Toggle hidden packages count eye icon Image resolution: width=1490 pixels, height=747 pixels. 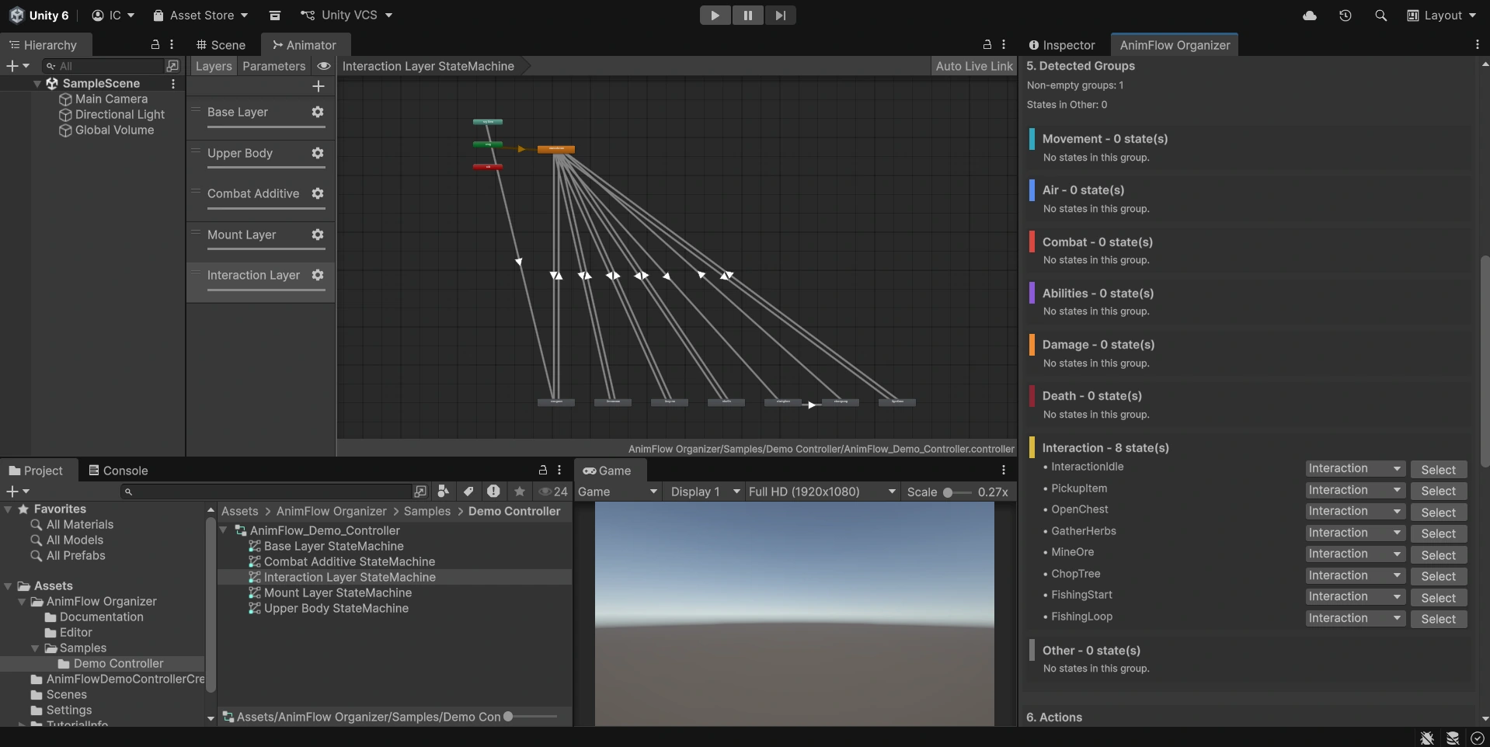tap(553, 492)
